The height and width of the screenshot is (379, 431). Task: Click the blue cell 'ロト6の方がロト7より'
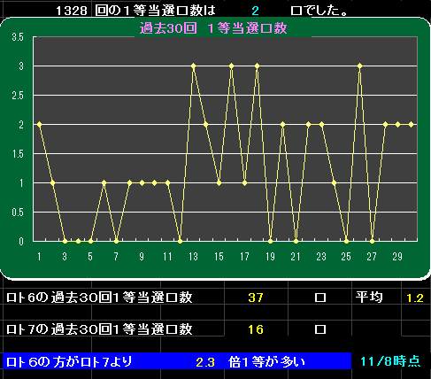(x=69, y=362)
